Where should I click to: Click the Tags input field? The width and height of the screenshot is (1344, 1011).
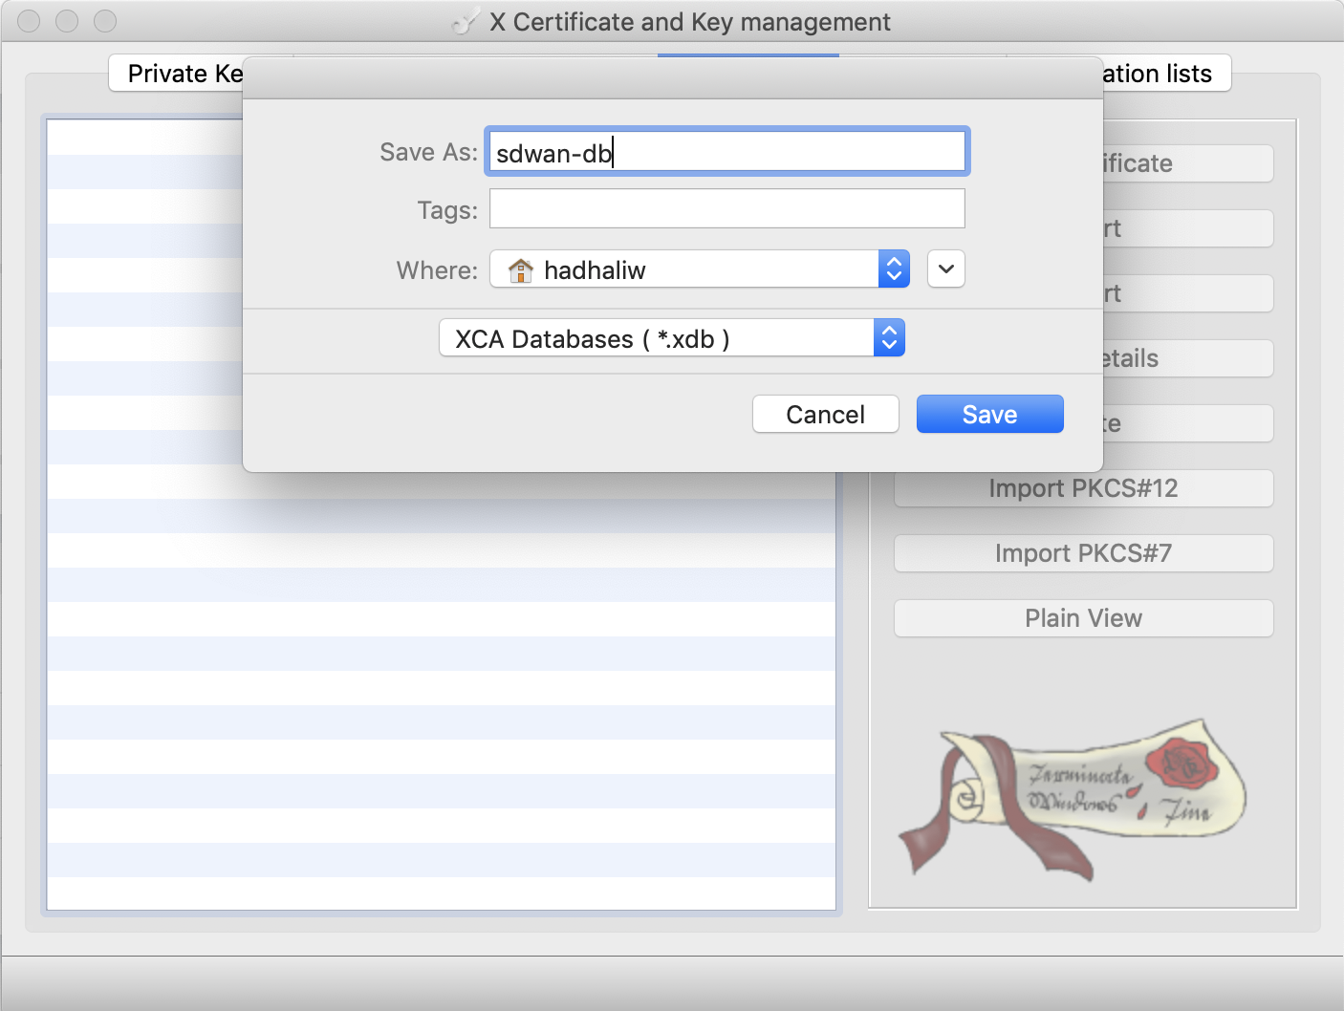point(726,208)
